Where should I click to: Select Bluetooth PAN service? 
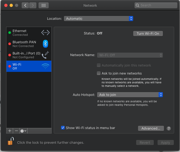29,44
